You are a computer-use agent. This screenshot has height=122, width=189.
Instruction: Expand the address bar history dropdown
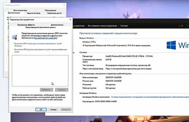(179, 26)
